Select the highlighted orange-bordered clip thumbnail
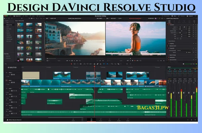This screenshot has height=133, width=202. tap(38, 30)
